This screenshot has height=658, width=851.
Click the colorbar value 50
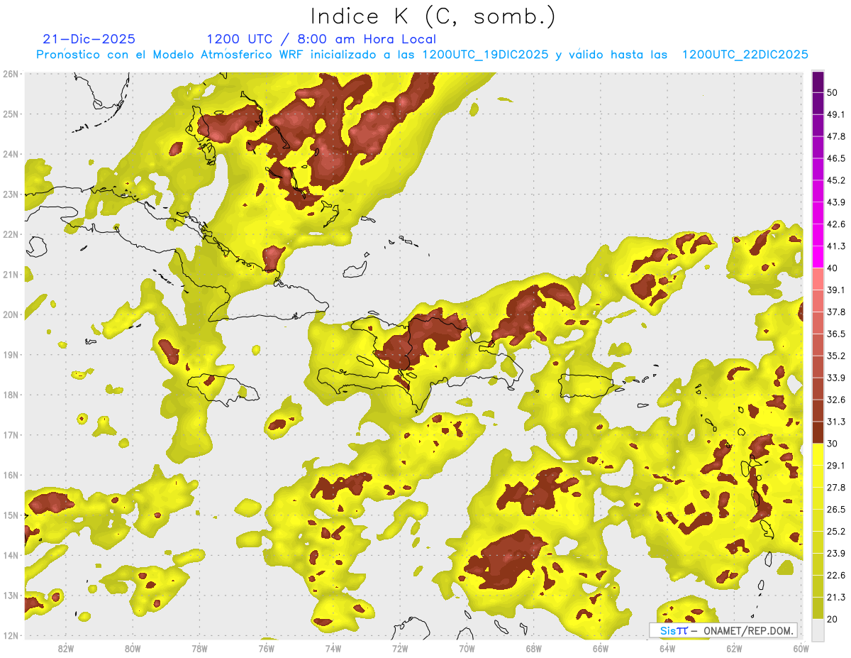(832, 92)
